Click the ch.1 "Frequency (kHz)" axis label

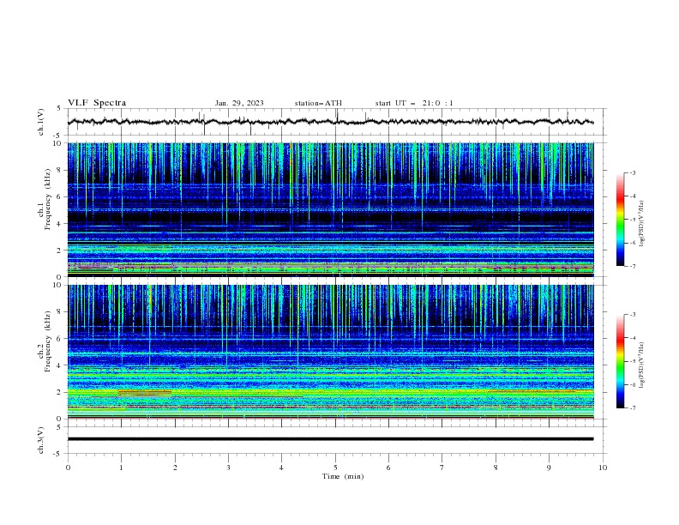48,199
